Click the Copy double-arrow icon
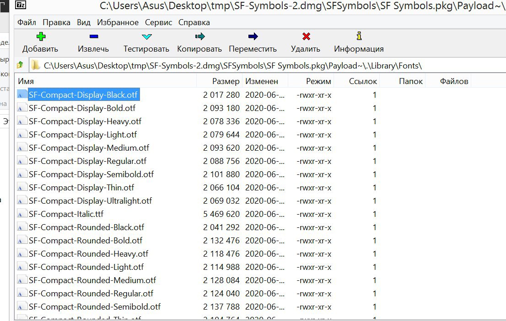 pos(200,37)
